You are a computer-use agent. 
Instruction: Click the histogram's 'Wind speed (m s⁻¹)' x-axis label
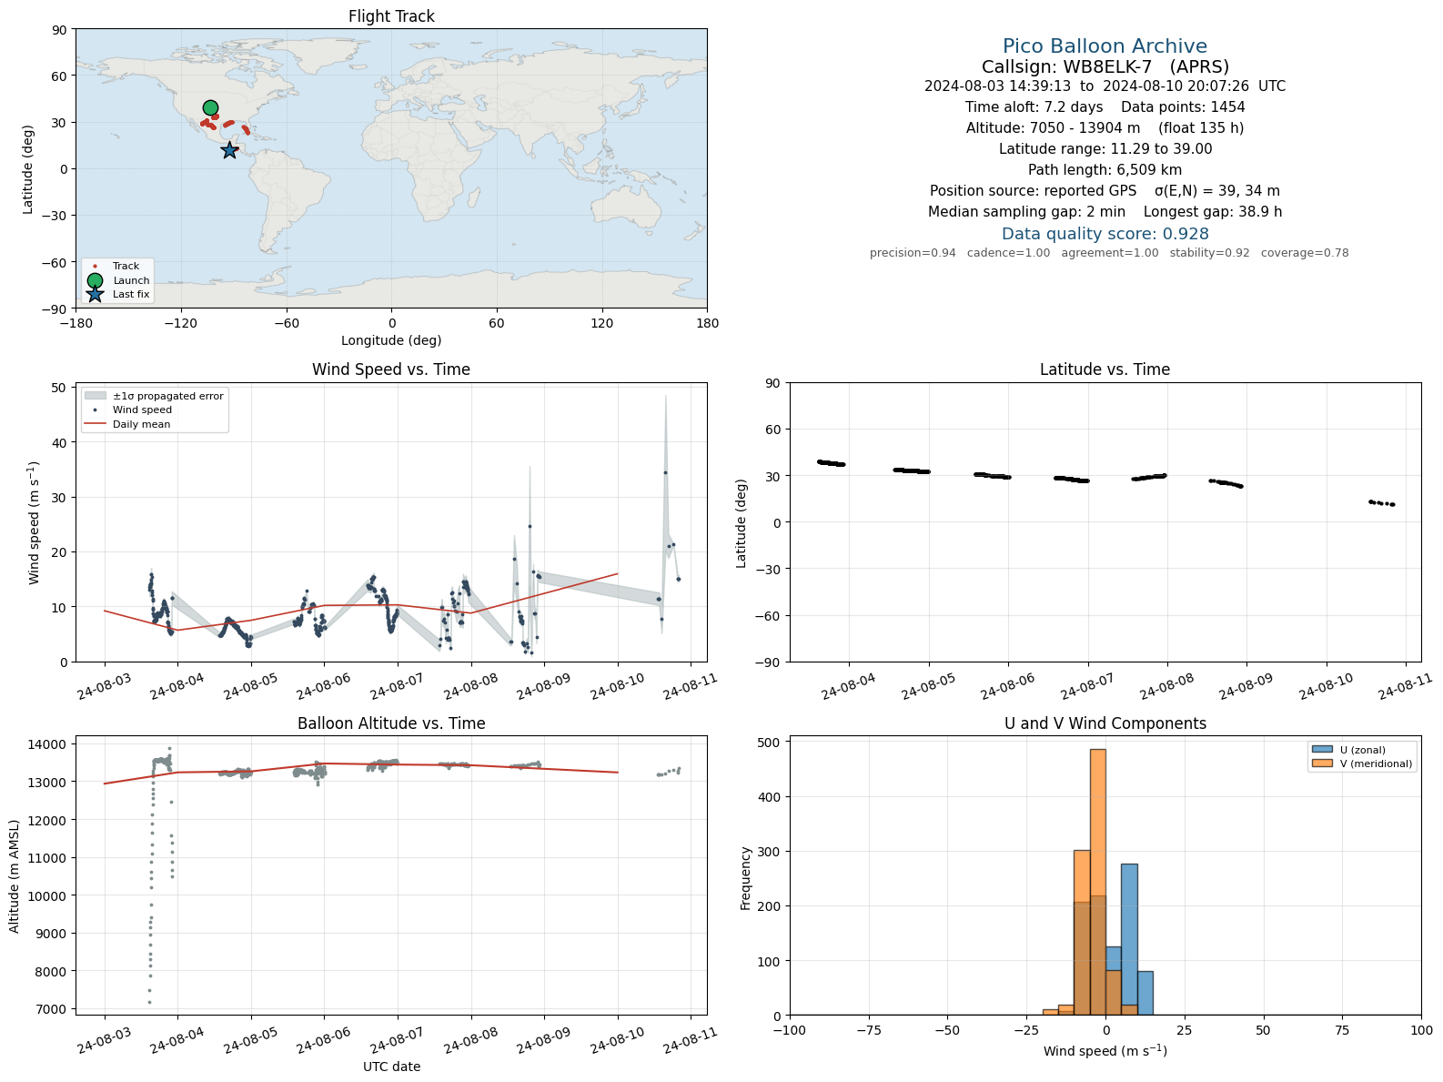pyautogui.click(x=1105, y=1051)
